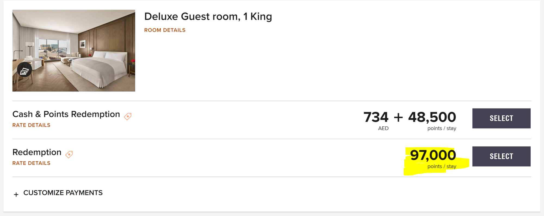
Task: Open the Room Details link
Action: pos(165,30)
